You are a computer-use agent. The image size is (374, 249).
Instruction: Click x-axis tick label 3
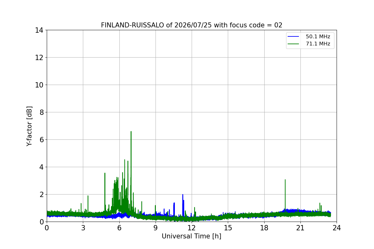coord(83,228)
